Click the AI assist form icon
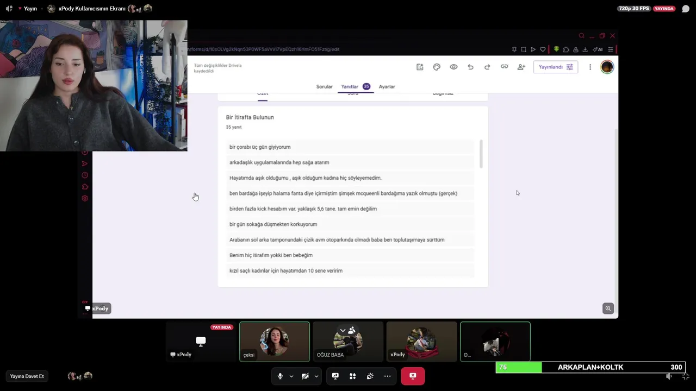696x391 pixels. point(420,67)
